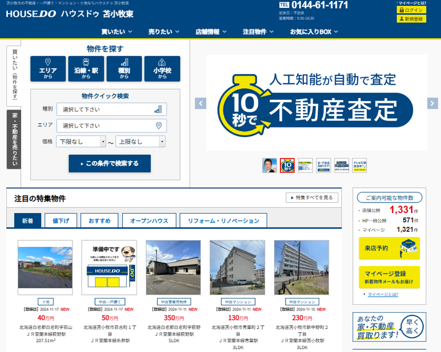The width and height of the screenshot is (441, 352).
Task: Select the 家・不動産を売りたい side tab
Action: (x=15, y=139)
